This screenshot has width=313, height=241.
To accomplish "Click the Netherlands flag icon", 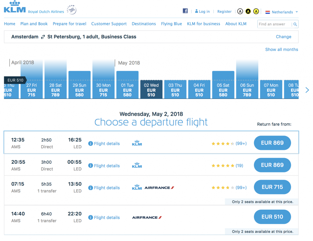I will tap(268, 12).
